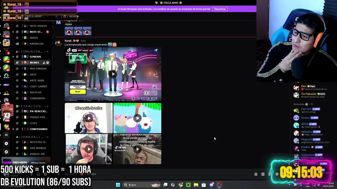337x189 pixels.
Task: Play the 'Mi canción favorita' video
Action: tap(89, 118)
